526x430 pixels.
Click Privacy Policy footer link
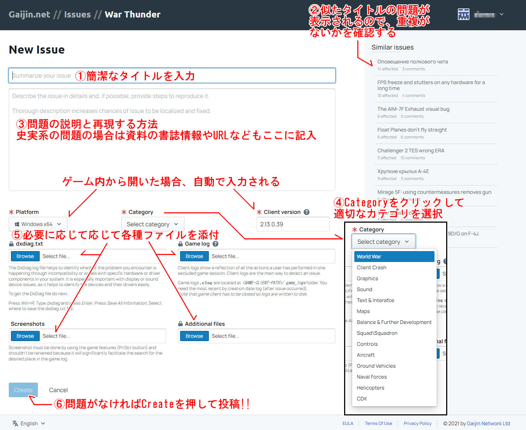click(417, 423)
